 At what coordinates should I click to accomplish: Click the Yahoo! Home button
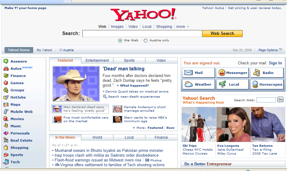[x=19, y=50]
